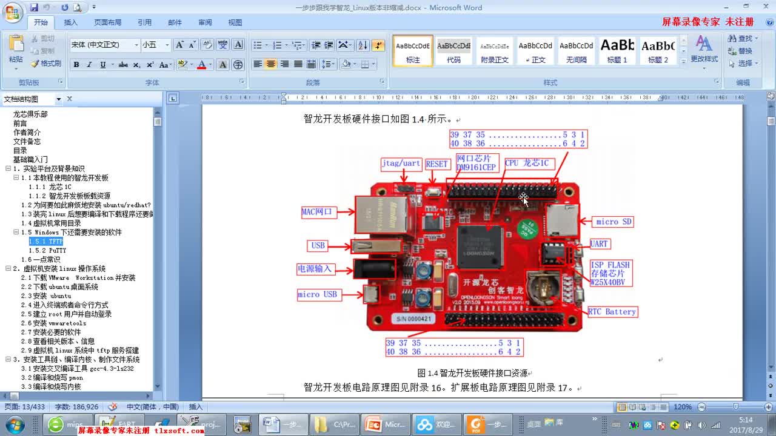Switch to Full Screen Reading view
This screenshot has width=776, height=436.
[x=631, y=407]
